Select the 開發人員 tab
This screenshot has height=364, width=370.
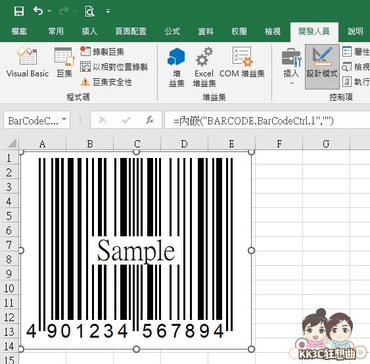point(314,31)
